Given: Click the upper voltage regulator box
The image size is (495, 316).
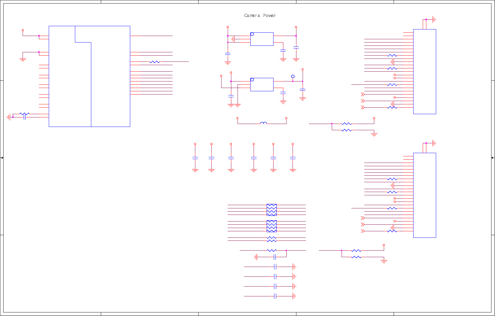Looking at the screenshot, I should point(262,39).
